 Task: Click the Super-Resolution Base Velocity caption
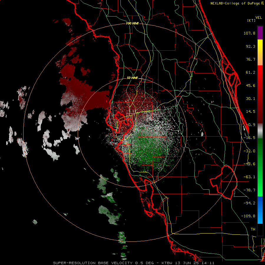[134, 263]
